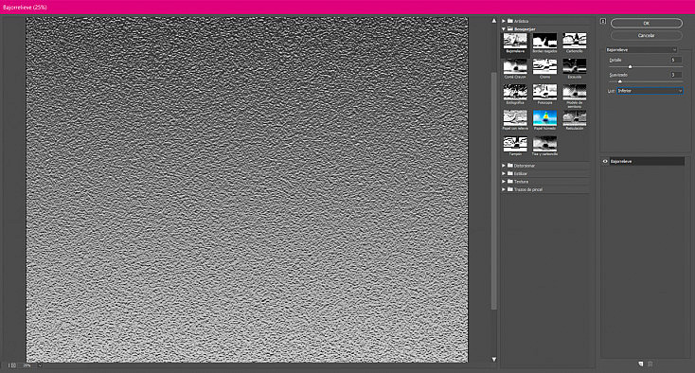The width and height of the screenshot is (695, 373).
Task: Confirm with the OK button
Action: pos(647,23)
